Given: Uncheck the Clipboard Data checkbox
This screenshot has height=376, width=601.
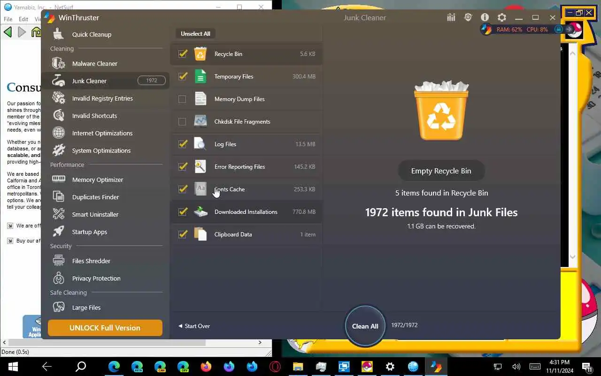Looking at the screenshot, I should click(x=183, y=234).
